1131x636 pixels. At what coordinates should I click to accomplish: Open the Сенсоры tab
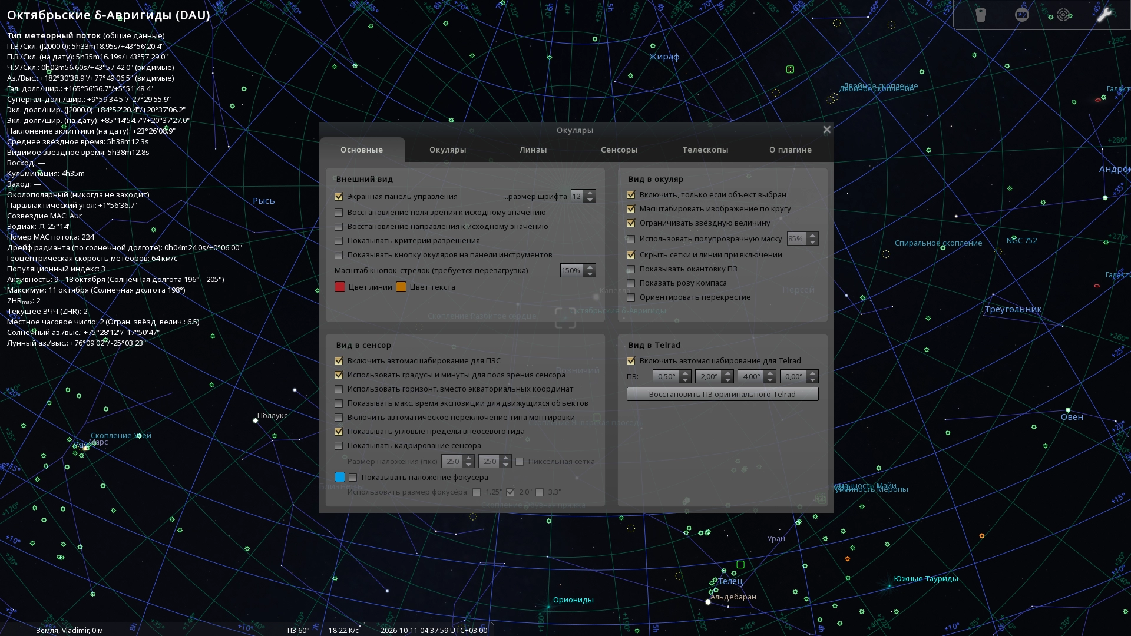click(619, 150)
